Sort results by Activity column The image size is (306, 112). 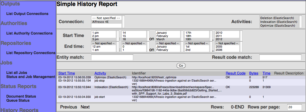tap(100, 73)
